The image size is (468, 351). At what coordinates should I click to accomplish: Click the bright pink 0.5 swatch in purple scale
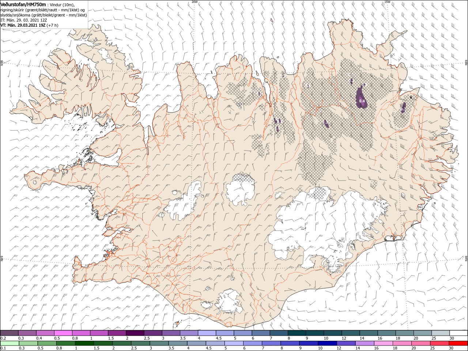(63, 333)
